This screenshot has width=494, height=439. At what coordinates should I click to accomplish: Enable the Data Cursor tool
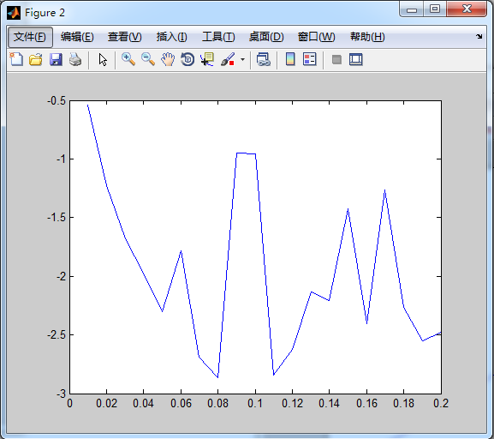[x=207, y=59]
